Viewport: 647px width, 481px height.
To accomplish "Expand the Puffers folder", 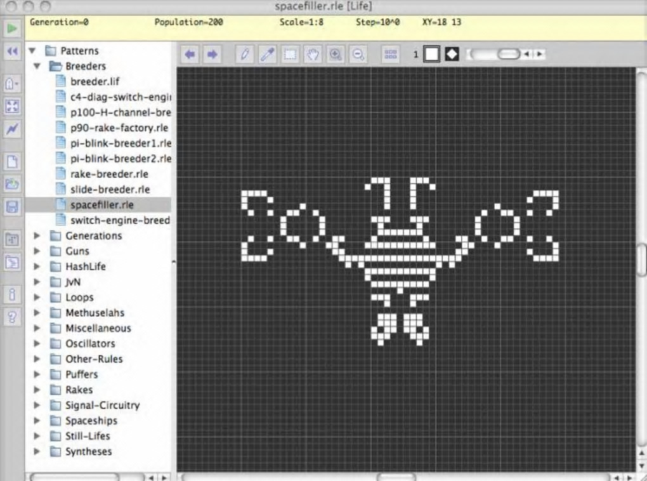I will tap(37, 374).
